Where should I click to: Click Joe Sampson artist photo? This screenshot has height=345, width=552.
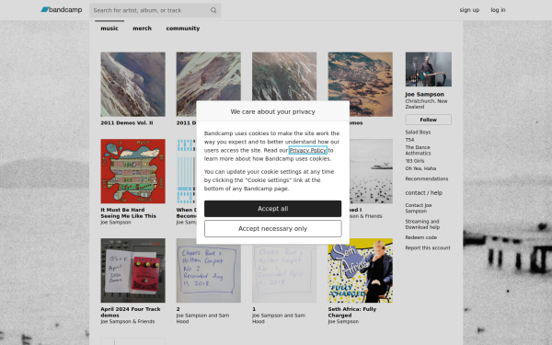click(428, 69)
